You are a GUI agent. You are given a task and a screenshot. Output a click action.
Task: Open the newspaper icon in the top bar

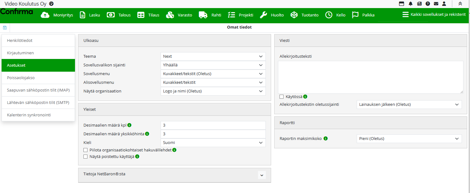click(x=419, y=4)
